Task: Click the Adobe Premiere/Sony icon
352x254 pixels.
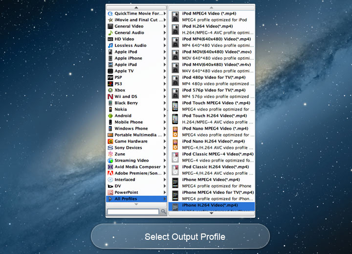Action: 110,173
